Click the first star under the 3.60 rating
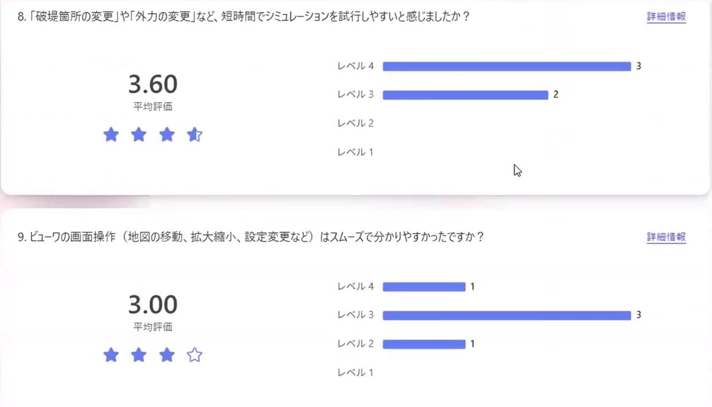Viewport: 712px width, 407px height. 111,135
